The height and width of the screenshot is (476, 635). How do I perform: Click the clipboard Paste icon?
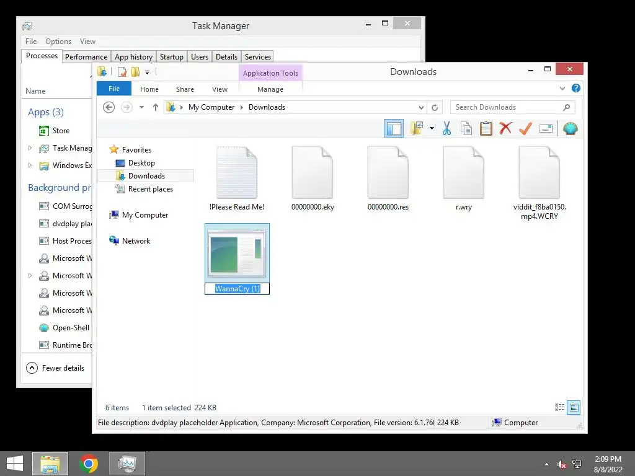point(486,129)
